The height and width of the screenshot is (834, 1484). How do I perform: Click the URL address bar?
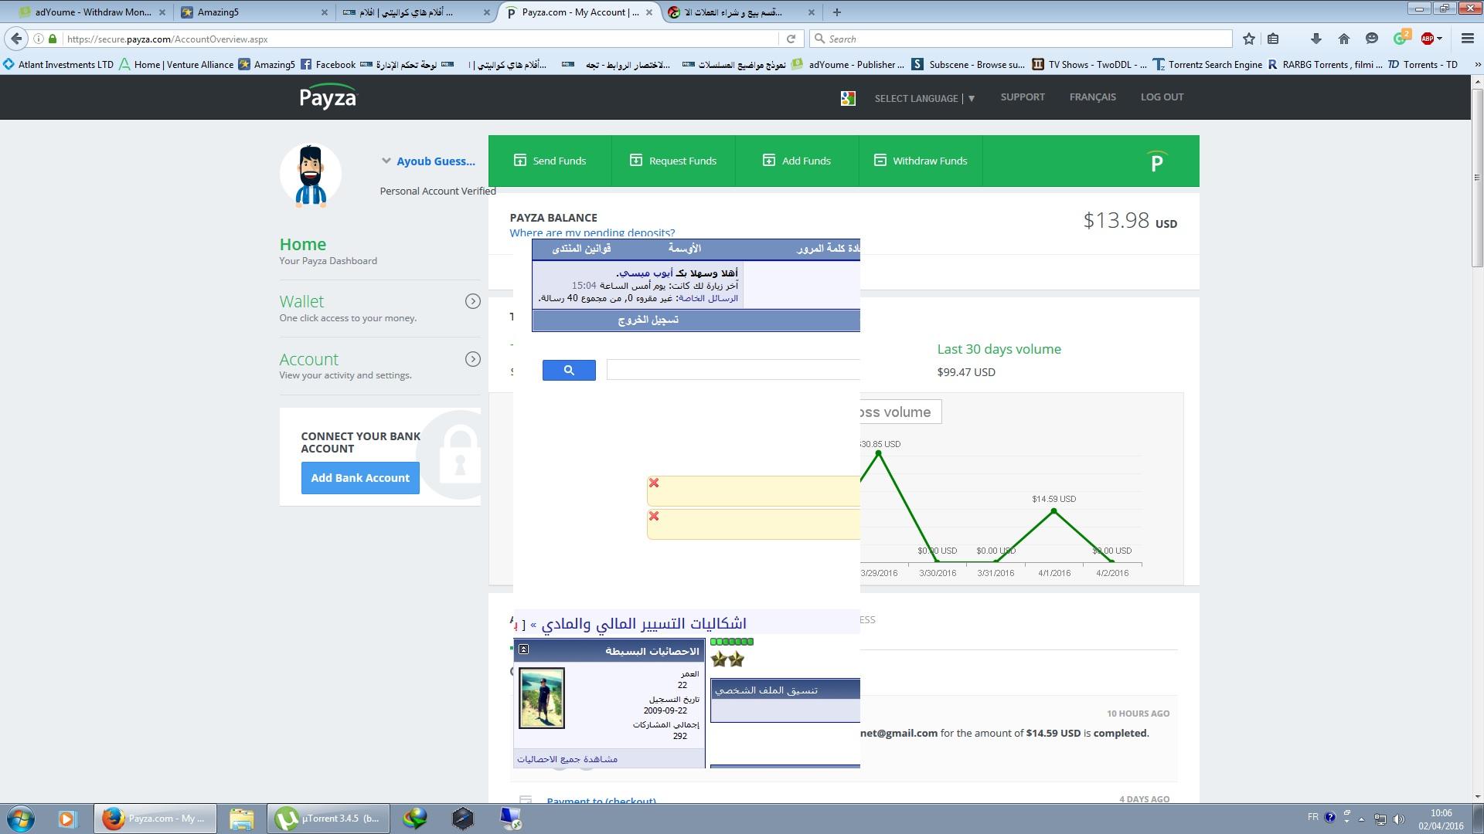[x=421, y=39]
